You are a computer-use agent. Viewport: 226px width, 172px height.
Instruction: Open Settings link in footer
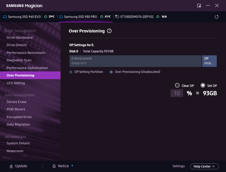[179, 166]
